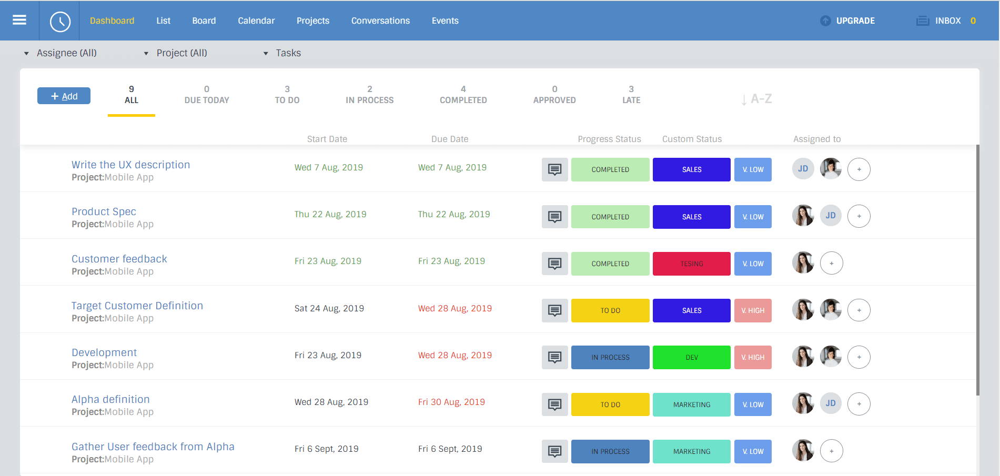
Task: Toggle the A-Z sort order
Action: coord(756,99)
